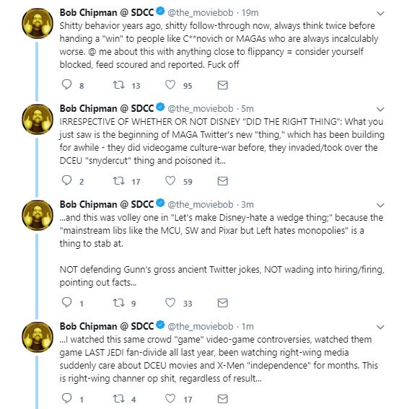Image resolution: width=407 pixels, height=409 pixels.
Task: Reply to the tweet about Disney-hate wedge
Action: point(66,302)
